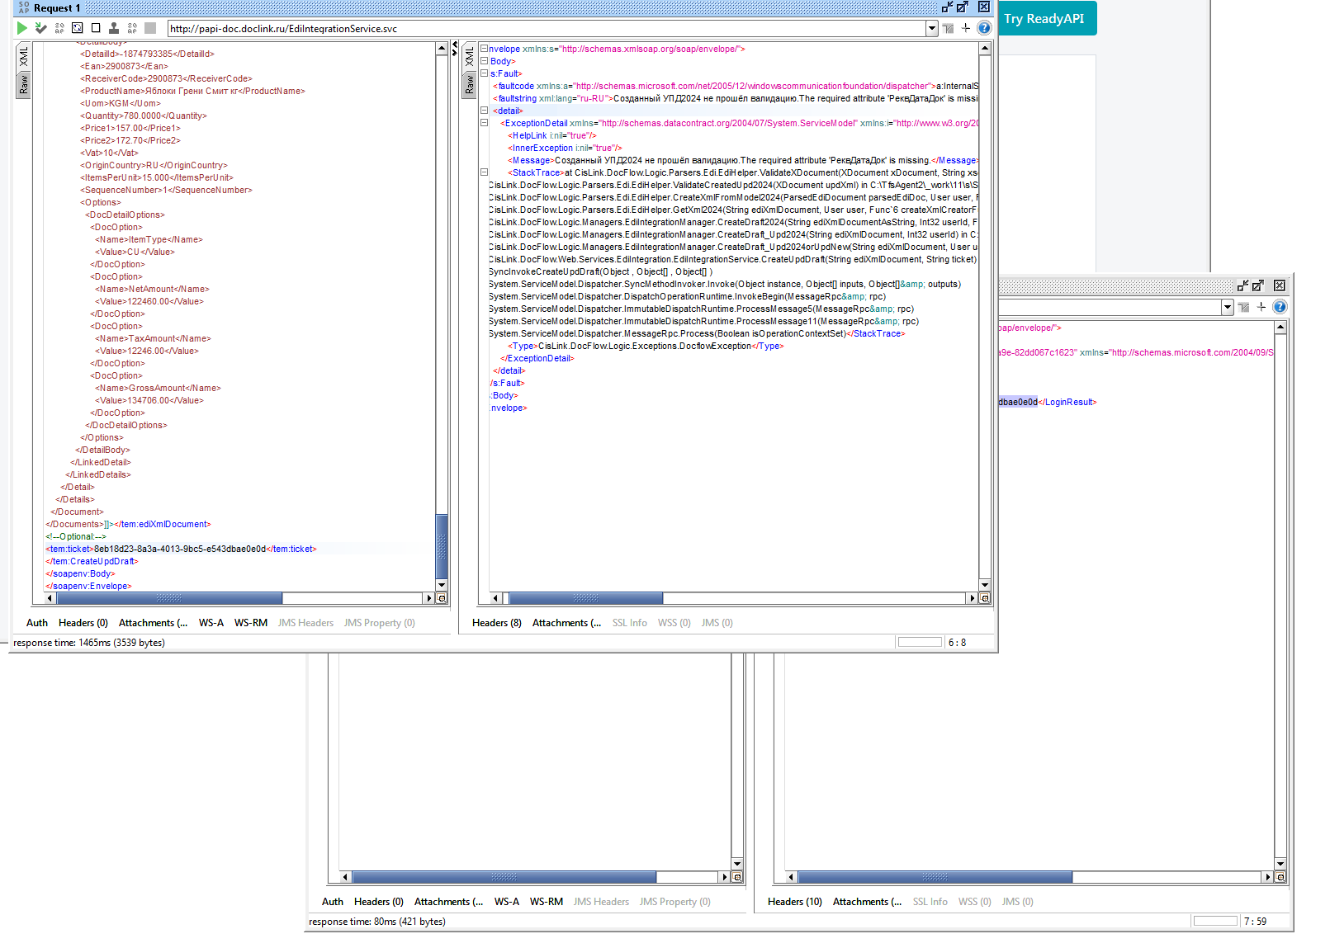Open the WS-A tab in request panel
1330x948 pixels.
211,623
